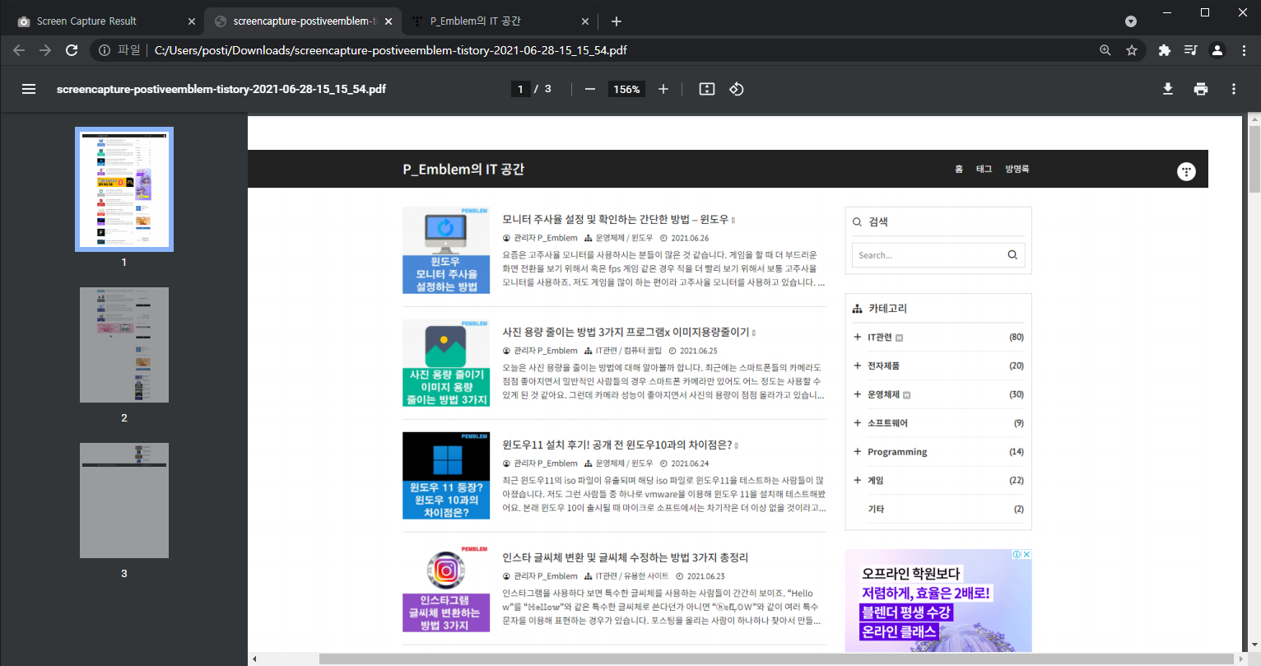Expand the IT관련 category

[x=858, y=337]
